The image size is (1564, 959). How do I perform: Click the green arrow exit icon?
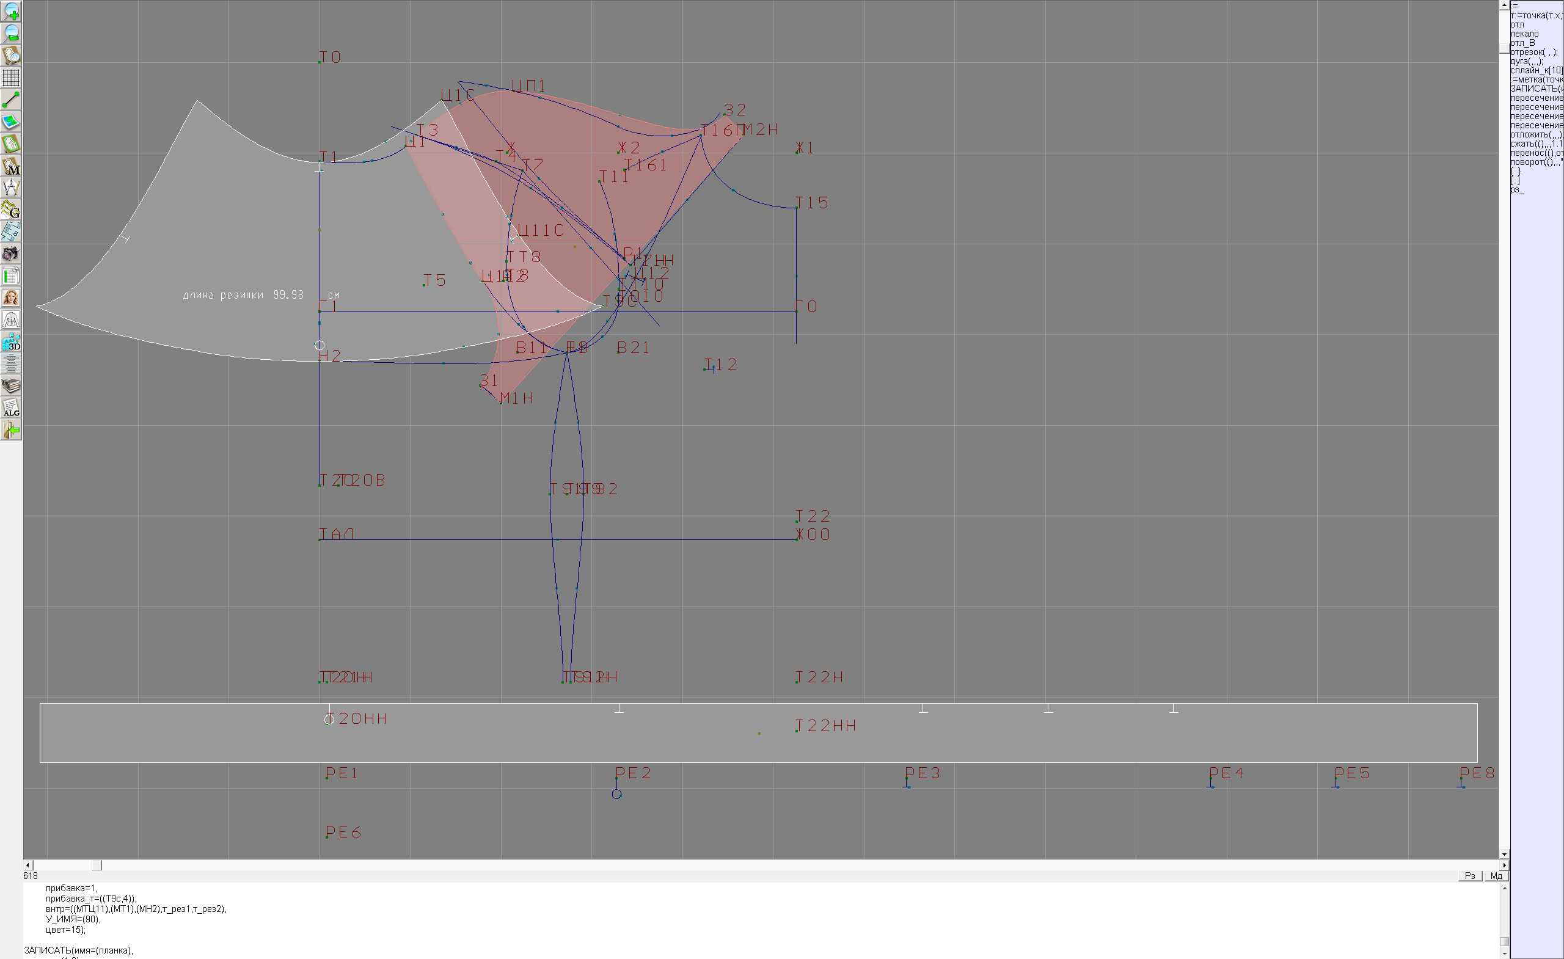[11, 430]
